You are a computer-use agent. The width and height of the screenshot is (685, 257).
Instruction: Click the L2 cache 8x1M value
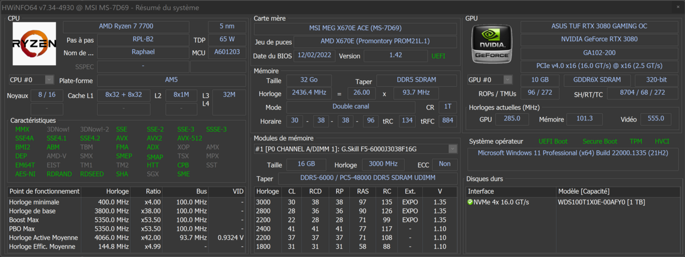(x=182, y=94)
